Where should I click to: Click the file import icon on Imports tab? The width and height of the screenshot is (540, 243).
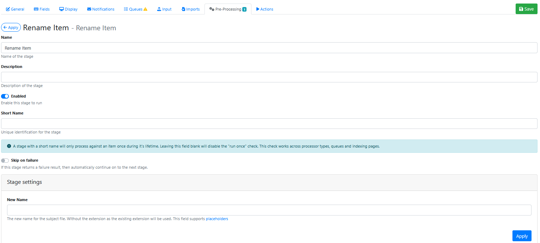183,9
